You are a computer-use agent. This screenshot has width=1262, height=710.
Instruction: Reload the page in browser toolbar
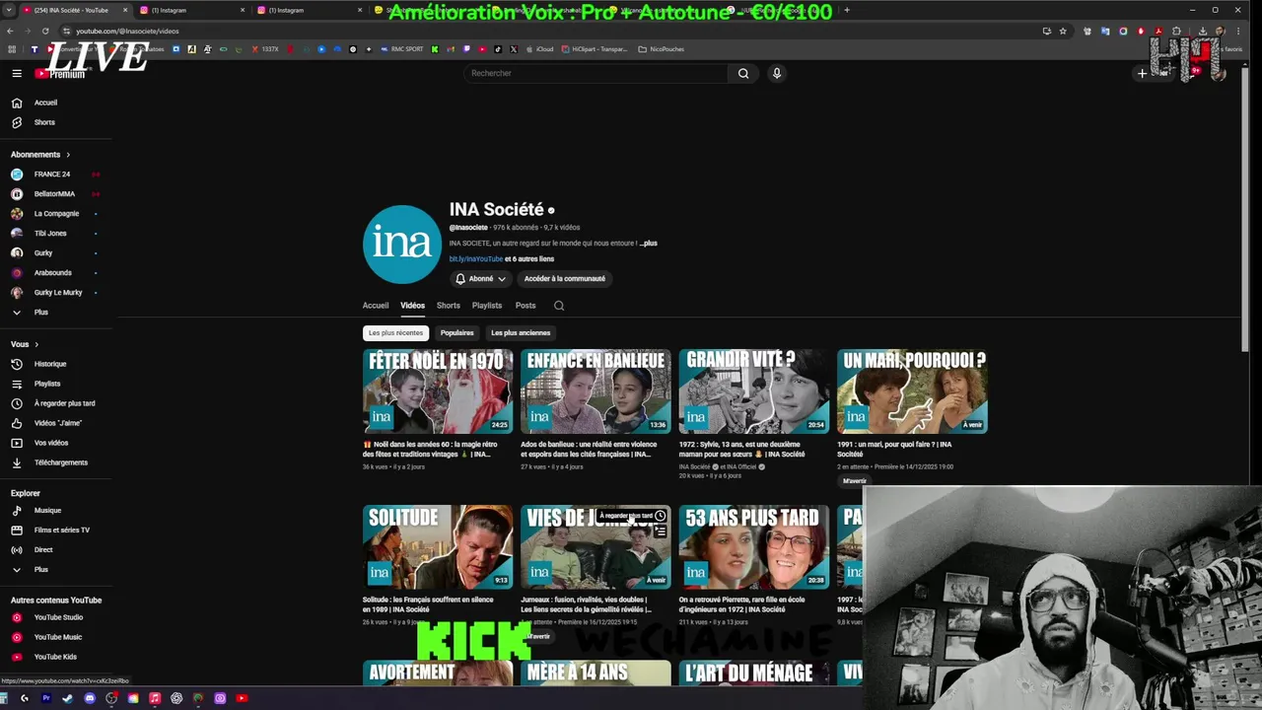click(45, 31)
